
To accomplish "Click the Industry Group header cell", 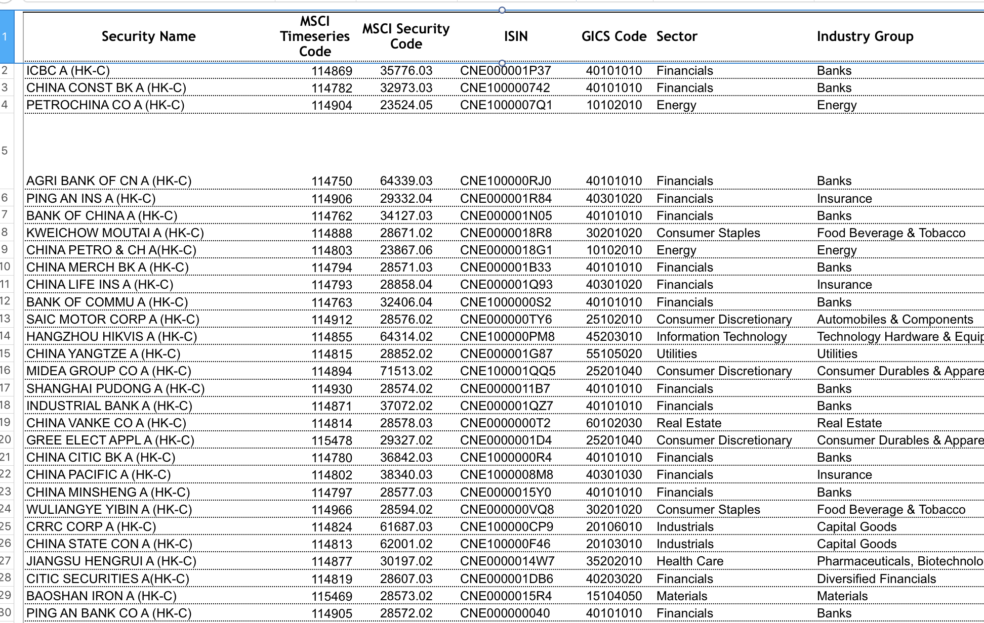I will point(865,36).
